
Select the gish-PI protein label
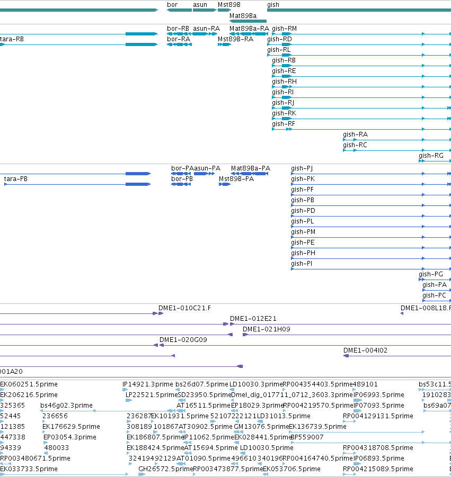point(302,264)
